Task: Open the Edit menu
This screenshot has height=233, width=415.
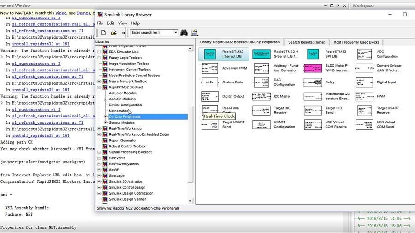Action: tap(110, 23)
